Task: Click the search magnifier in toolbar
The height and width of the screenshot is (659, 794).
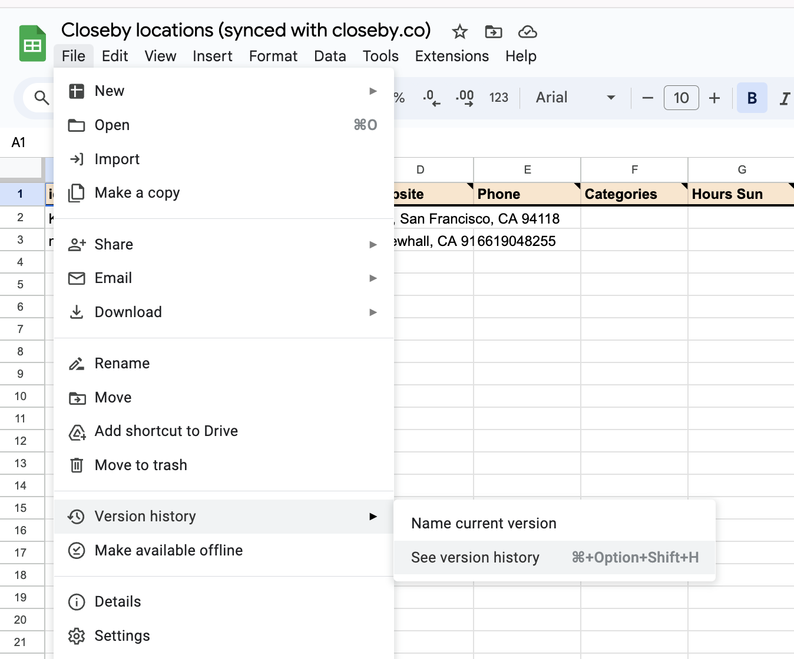Action: point(41,98)
